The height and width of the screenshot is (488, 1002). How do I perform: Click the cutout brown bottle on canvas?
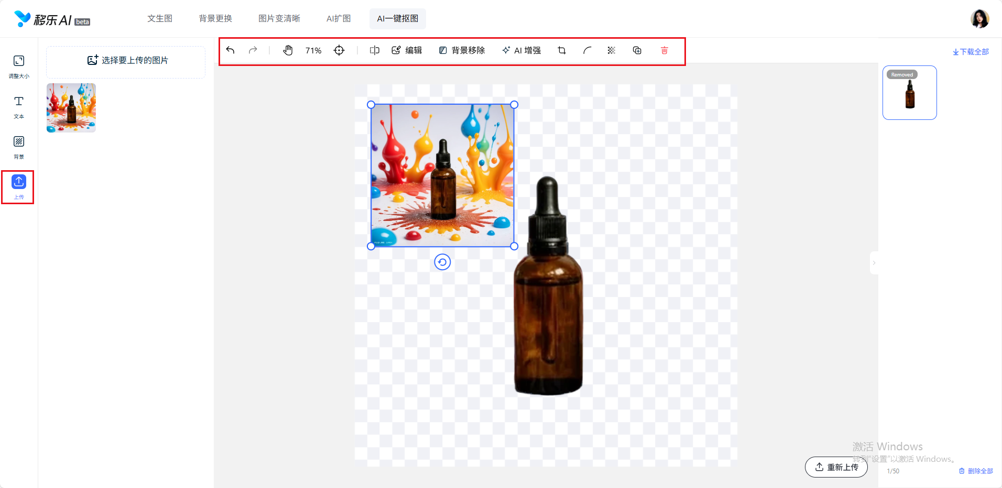pyautogui.click(x=548, y=286)
